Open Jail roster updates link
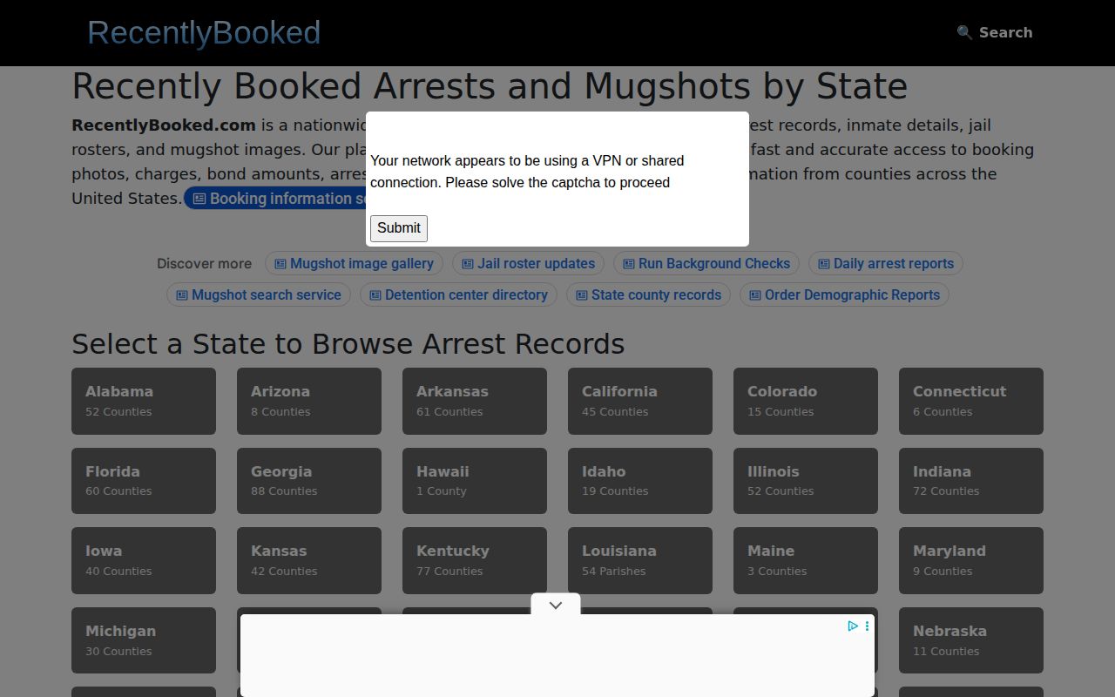1115x697 pixels. pyautogui.click(x=528, y=263)
